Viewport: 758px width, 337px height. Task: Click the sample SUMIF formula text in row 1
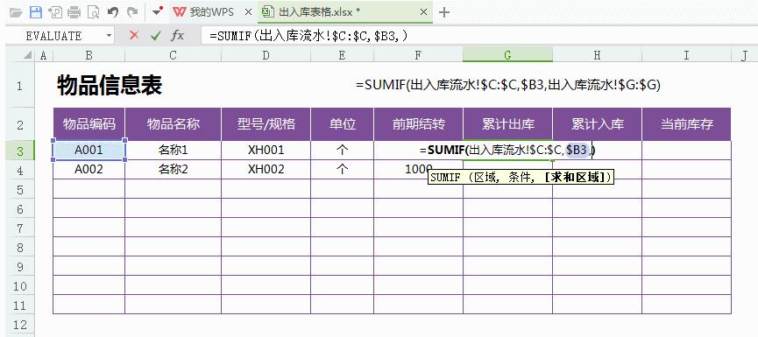(x=507, y=86)
